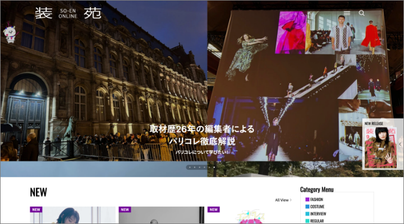Open the Paris Collection feature headline

(201, 135)
